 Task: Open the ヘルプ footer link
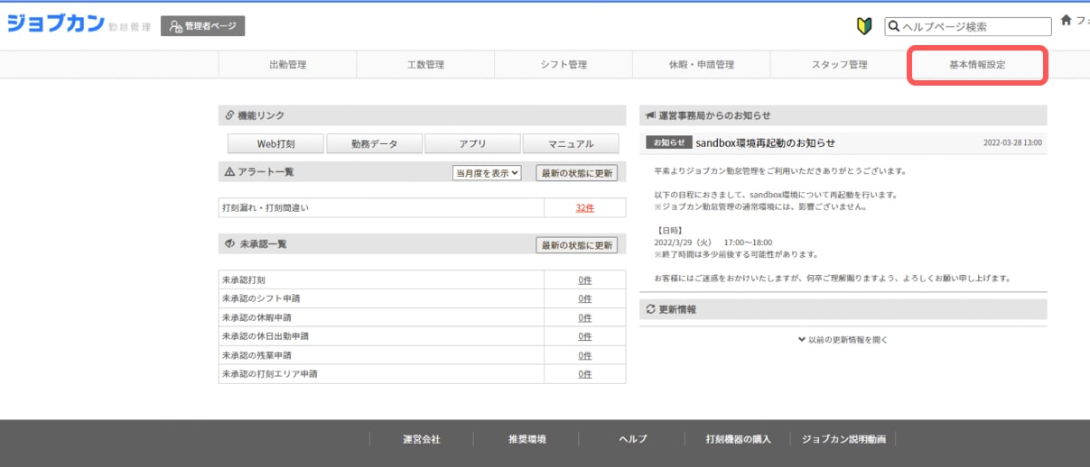(633, 440)
